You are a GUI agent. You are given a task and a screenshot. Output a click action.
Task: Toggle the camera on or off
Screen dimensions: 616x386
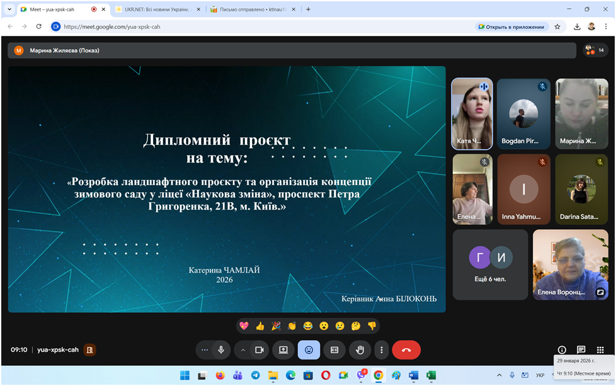(x=258, y=349)
